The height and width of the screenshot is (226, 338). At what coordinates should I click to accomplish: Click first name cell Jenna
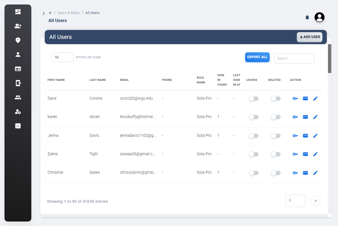click(x=53, y=135)
